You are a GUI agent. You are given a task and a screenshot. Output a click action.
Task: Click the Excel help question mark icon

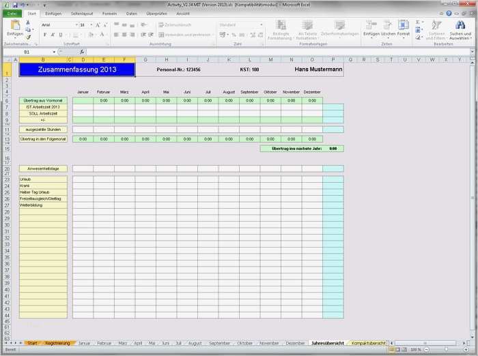click(449, 14)
